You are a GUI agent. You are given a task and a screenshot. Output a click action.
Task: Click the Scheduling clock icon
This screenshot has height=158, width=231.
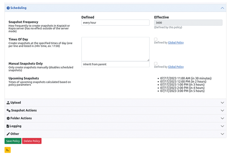[x=8, y=8]
